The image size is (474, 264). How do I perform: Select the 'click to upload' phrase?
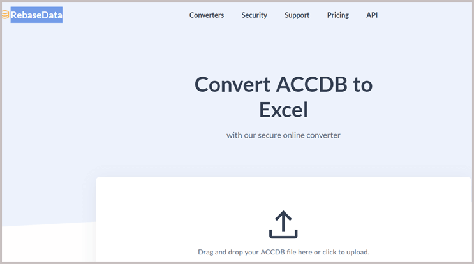[x=345, y=252]
